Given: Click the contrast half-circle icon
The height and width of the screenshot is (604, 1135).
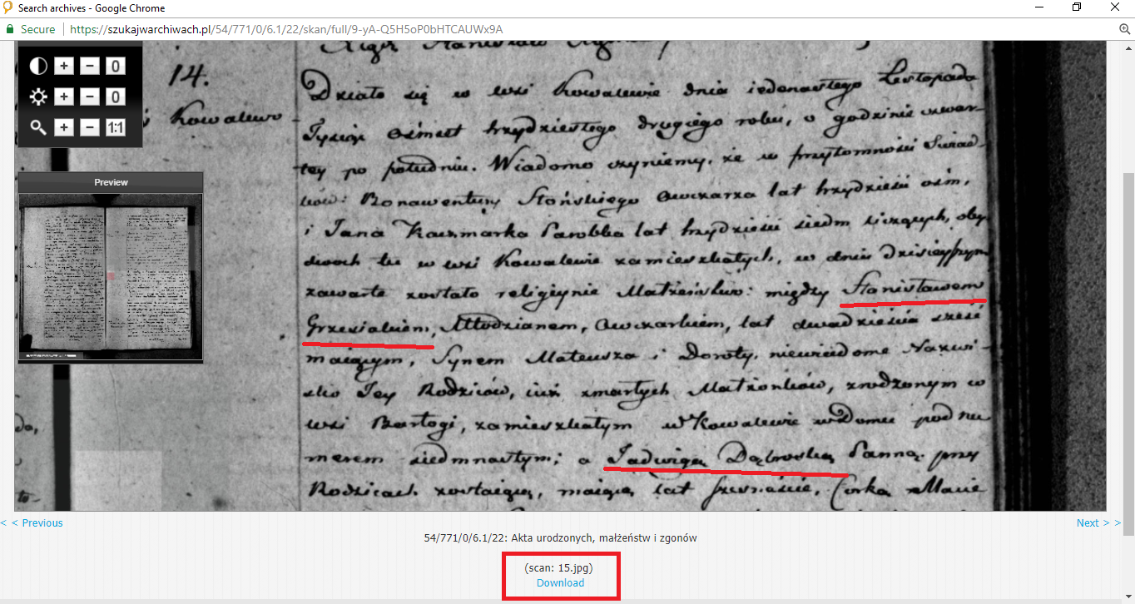Looking at the screenshot, I should point(38,66).
